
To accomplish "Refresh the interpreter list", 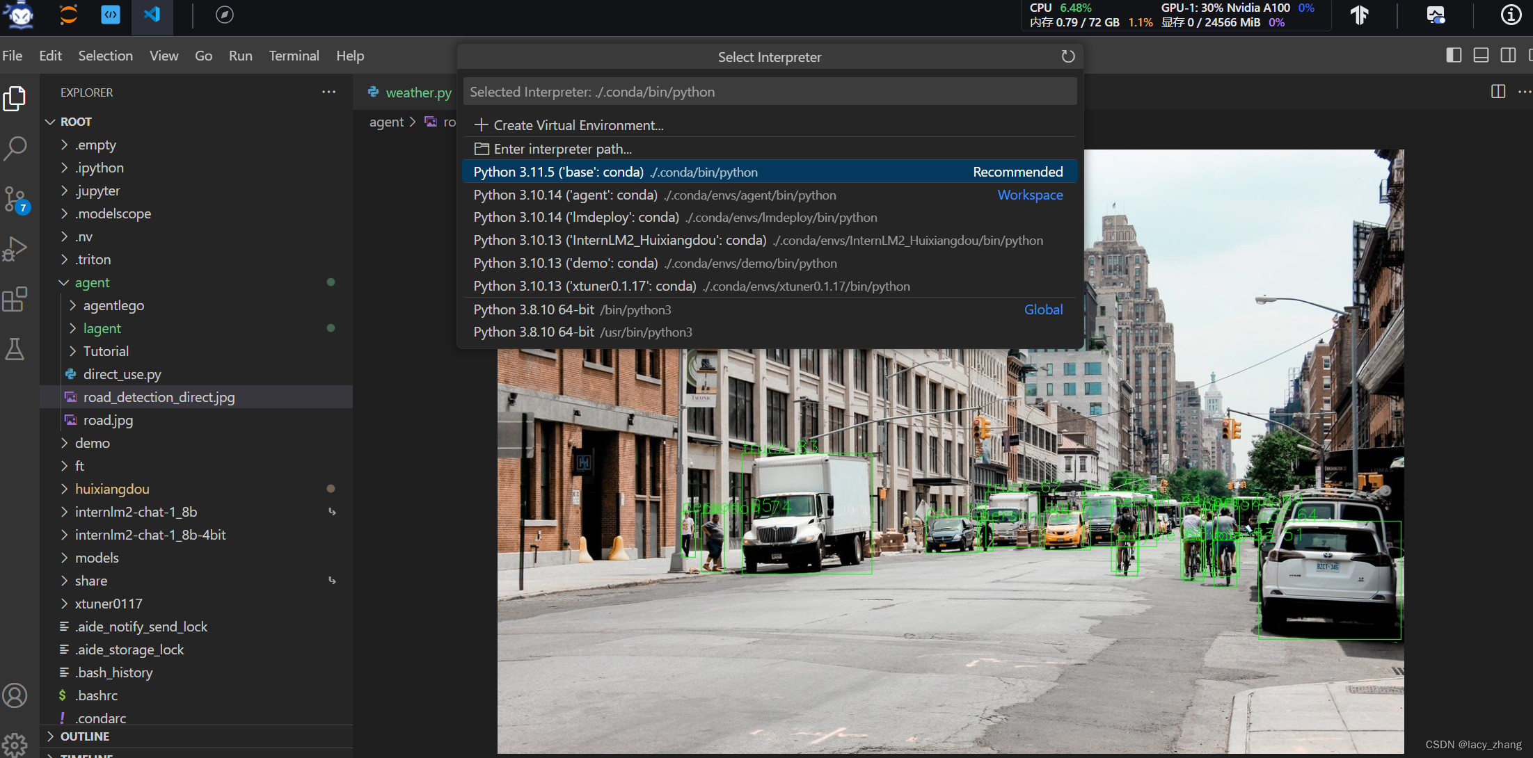I will pos(1067,56).
